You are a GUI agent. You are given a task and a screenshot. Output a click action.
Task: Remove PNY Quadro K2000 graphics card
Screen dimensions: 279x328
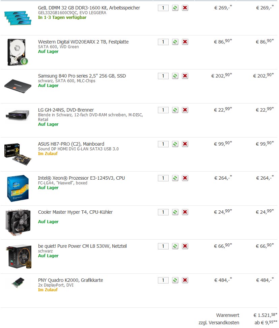pyautogui.click(x=185, y=280)
